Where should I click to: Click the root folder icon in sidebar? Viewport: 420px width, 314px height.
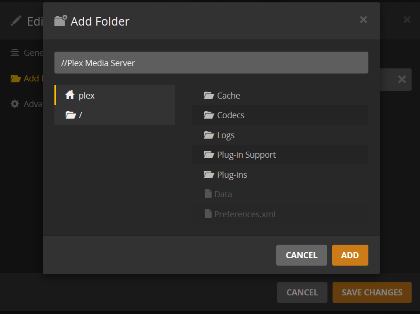coord(70,115)
